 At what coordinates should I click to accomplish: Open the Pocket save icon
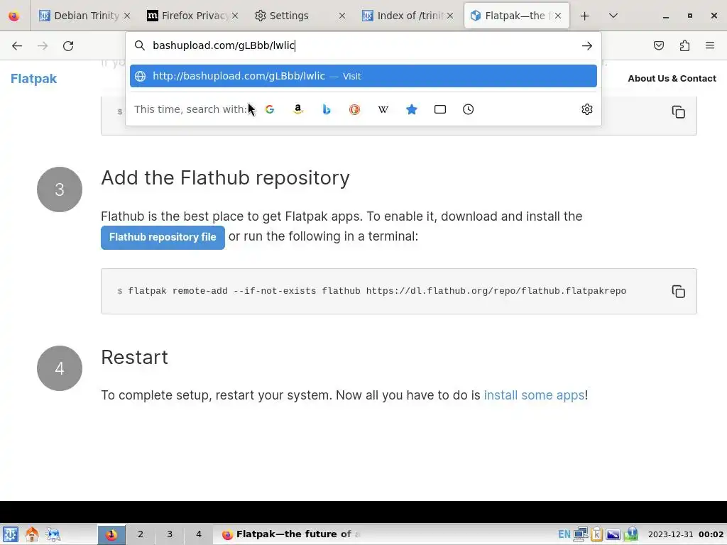658,45
